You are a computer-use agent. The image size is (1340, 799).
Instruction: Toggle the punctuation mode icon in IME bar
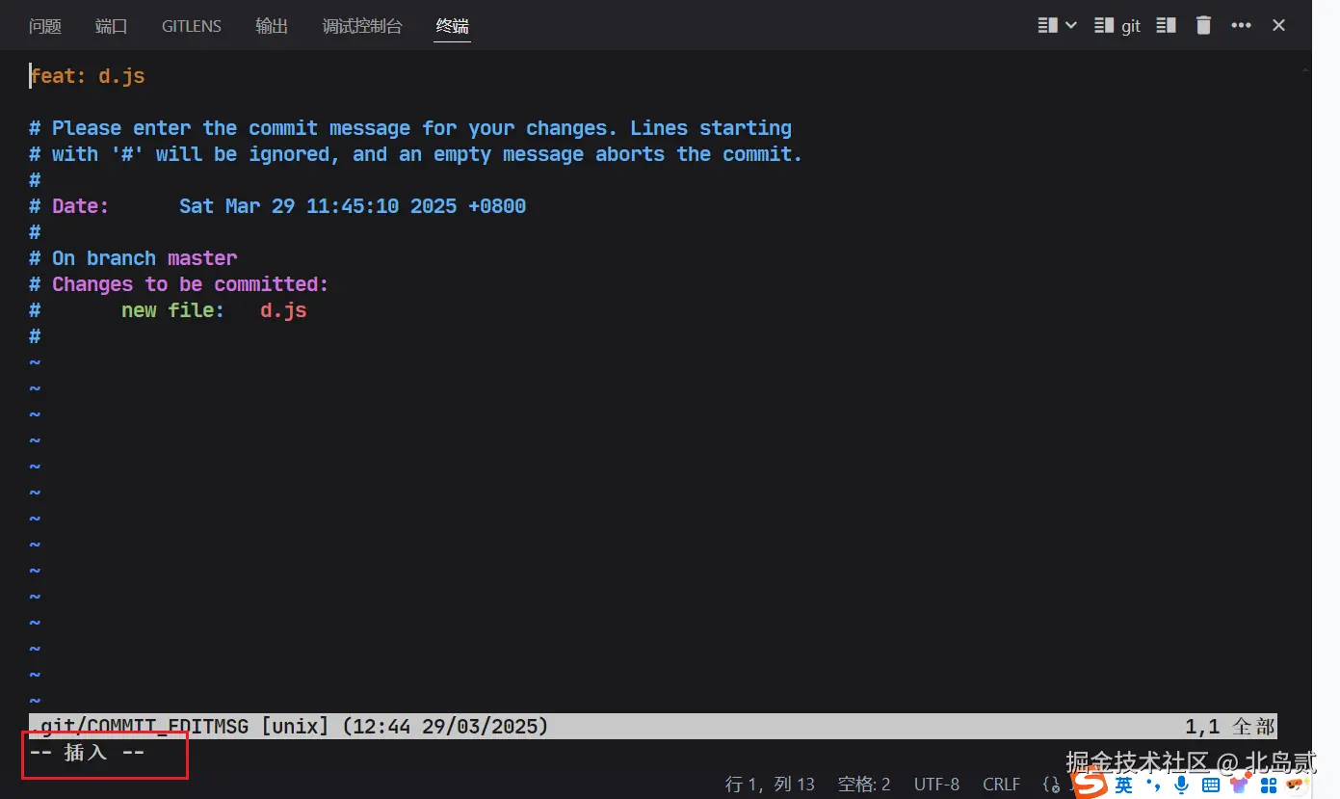1153,786
